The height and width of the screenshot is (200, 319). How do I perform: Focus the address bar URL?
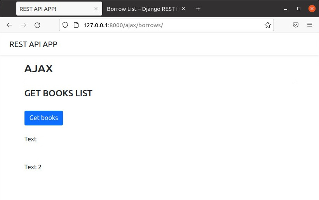[x=167, y=25]
